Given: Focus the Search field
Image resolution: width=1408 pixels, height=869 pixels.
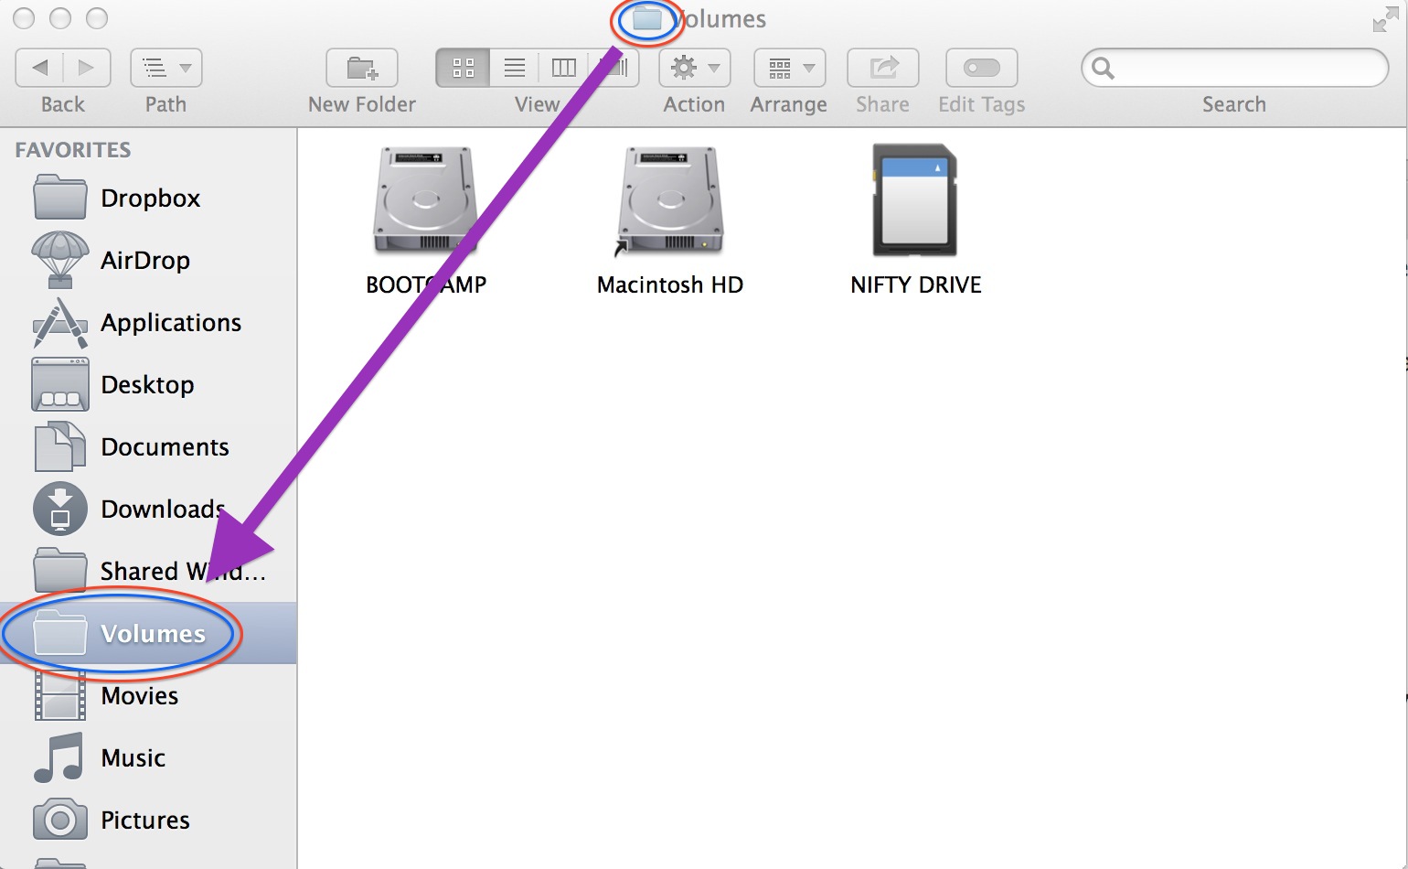Looking at the screenshot, I should [1235, 68].
